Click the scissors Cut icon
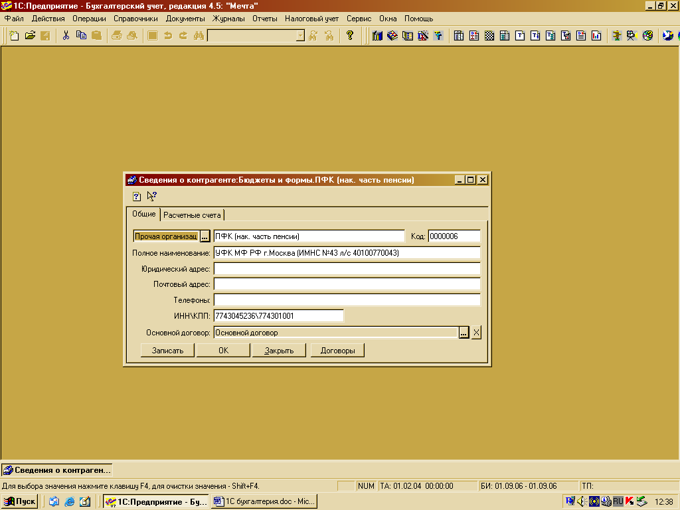Viewport: 680px width, 510px height. click(x=66, y=36)
